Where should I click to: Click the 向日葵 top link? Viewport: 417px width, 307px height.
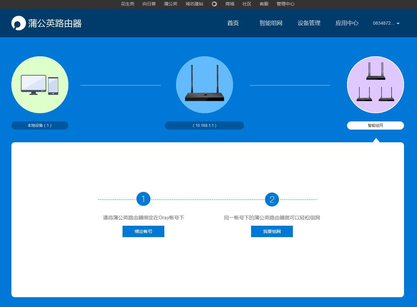pos(149,4)
